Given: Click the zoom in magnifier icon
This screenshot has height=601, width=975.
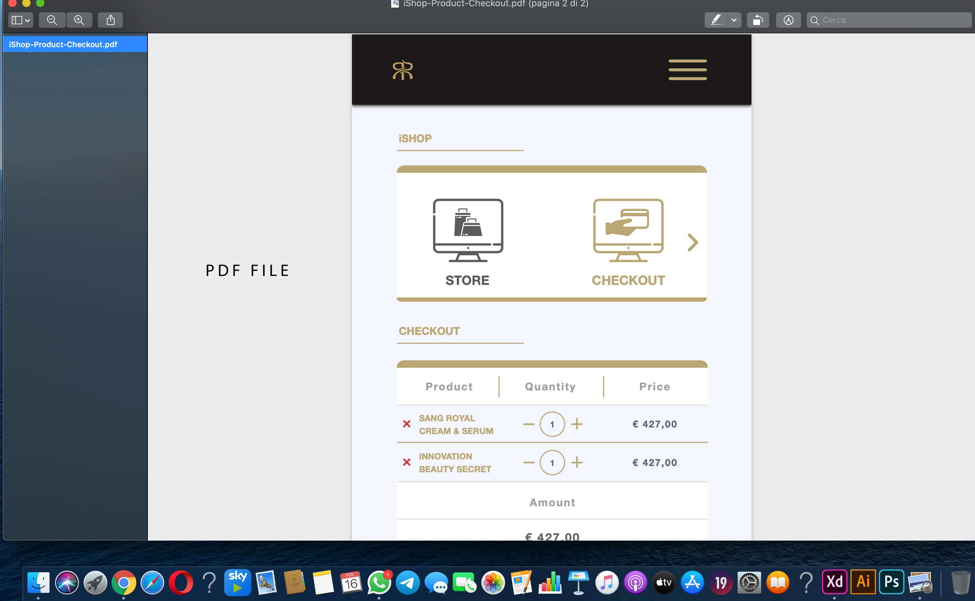Looking at the screenshot, I should click(79, 20).
